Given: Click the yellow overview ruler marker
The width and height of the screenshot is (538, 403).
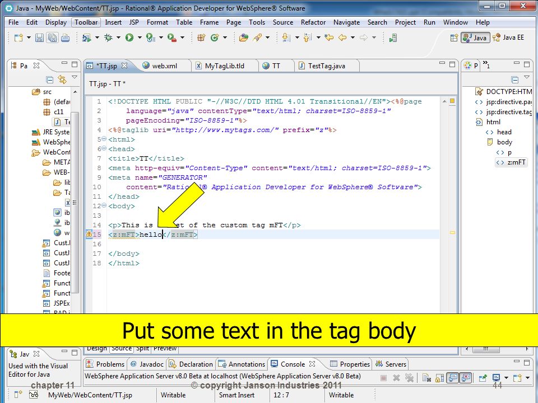Looking at the screenshot, I should [x=452, y=232].
